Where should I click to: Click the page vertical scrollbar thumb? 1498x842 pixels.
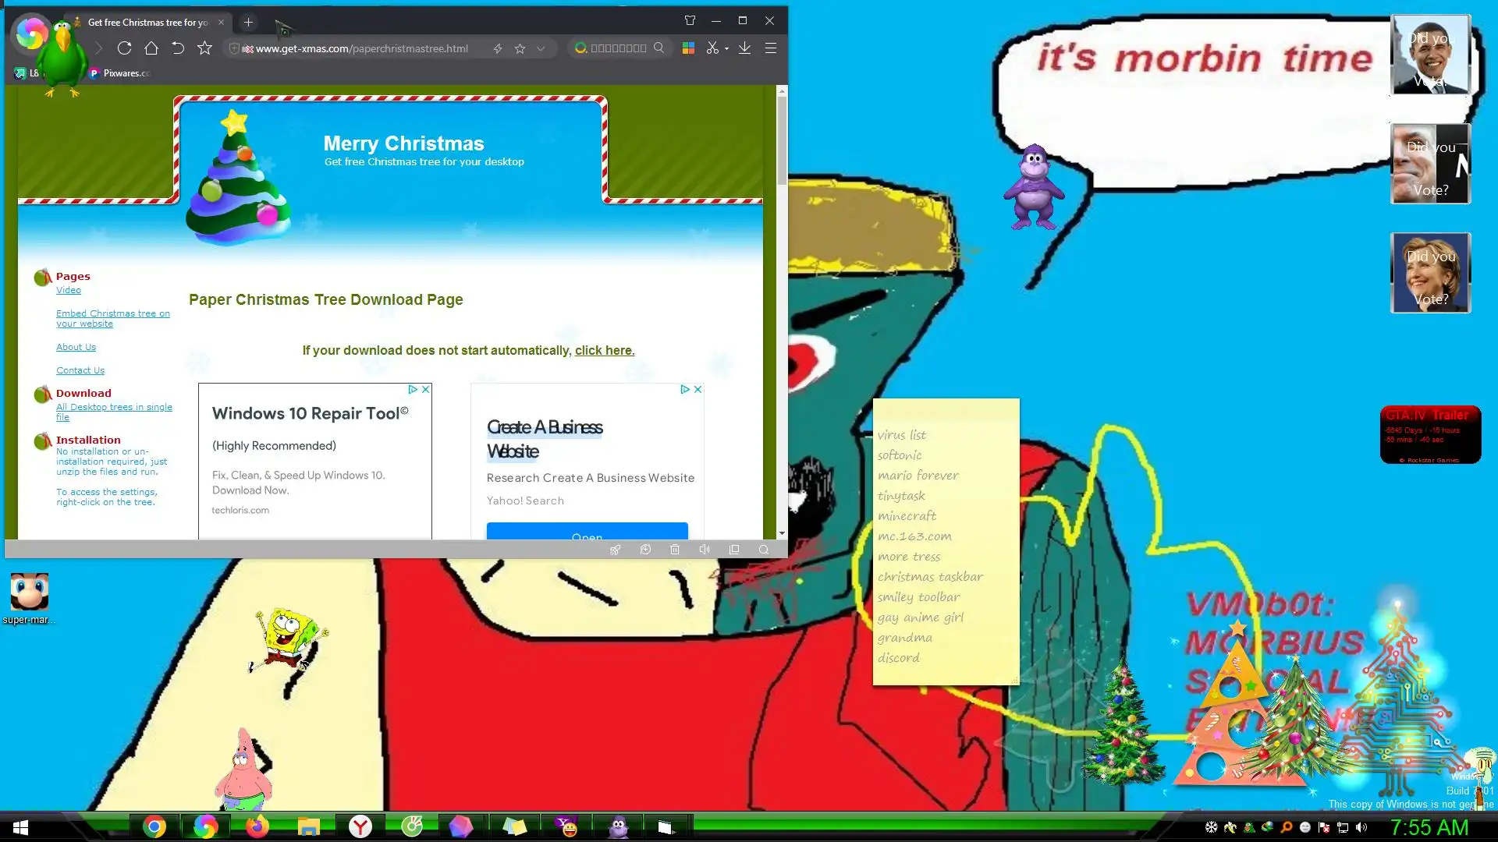click(x=782, y=140)
